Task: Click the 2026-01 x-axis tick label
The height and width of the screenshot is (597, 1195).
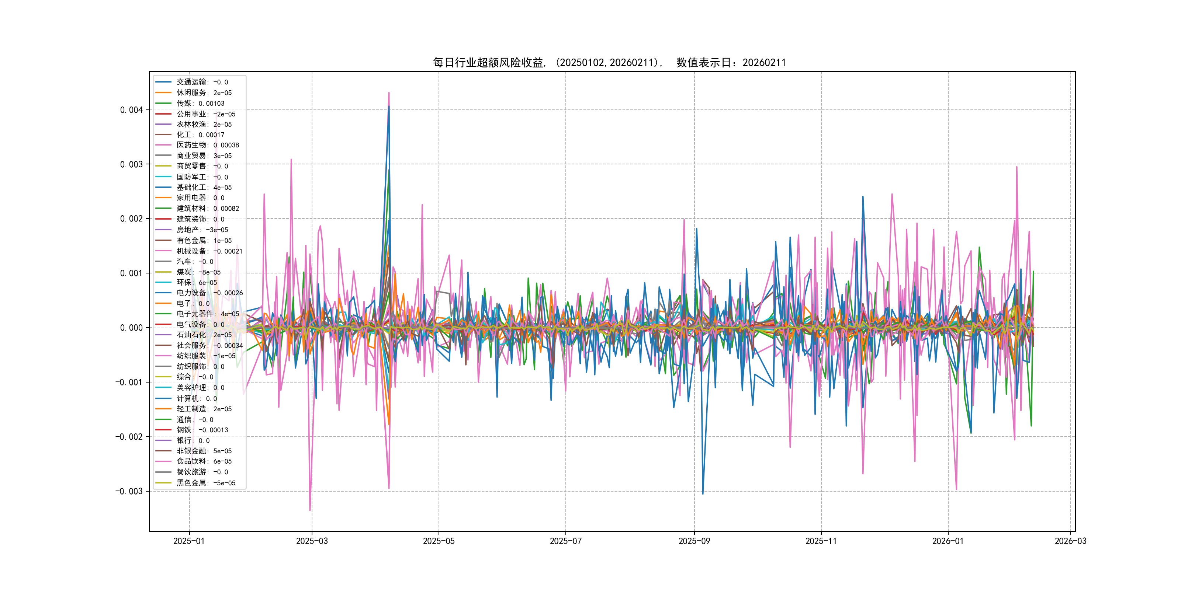Action: (x=948, y=541)
